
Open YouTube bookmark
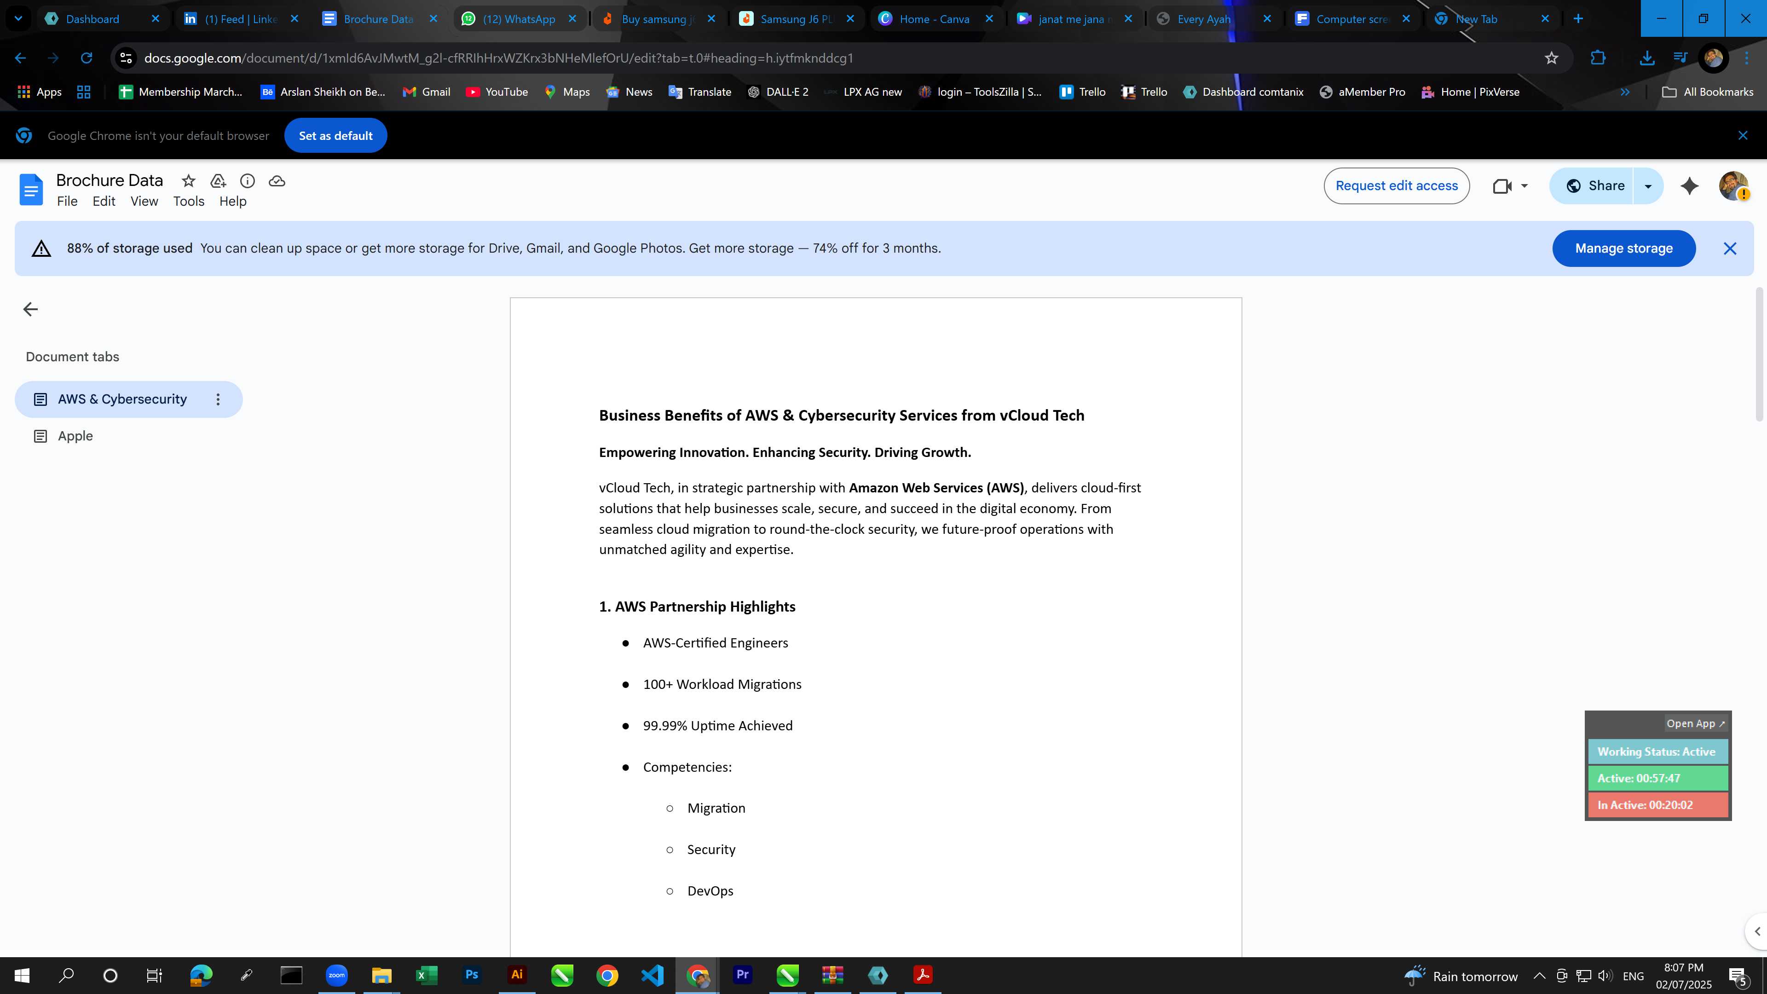tap(497, 92)
